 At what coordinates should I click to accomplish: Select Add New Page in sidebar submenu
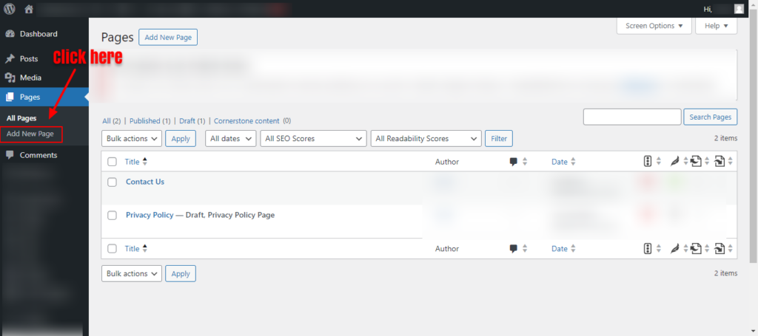(30, 134)
